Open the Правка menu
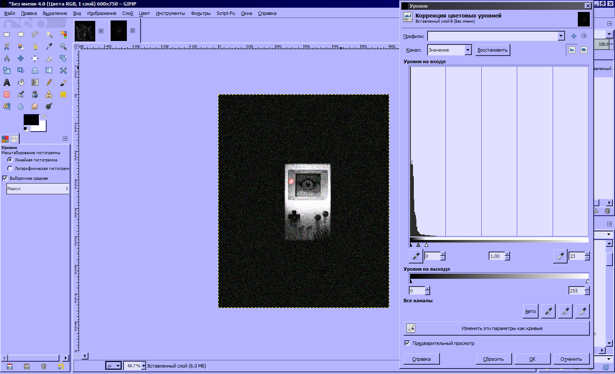This screenshot has height=374, width=615. [29, 13]
